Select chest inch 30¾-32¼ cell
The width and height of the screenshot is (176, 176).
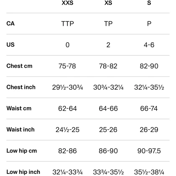coord(108,88)
